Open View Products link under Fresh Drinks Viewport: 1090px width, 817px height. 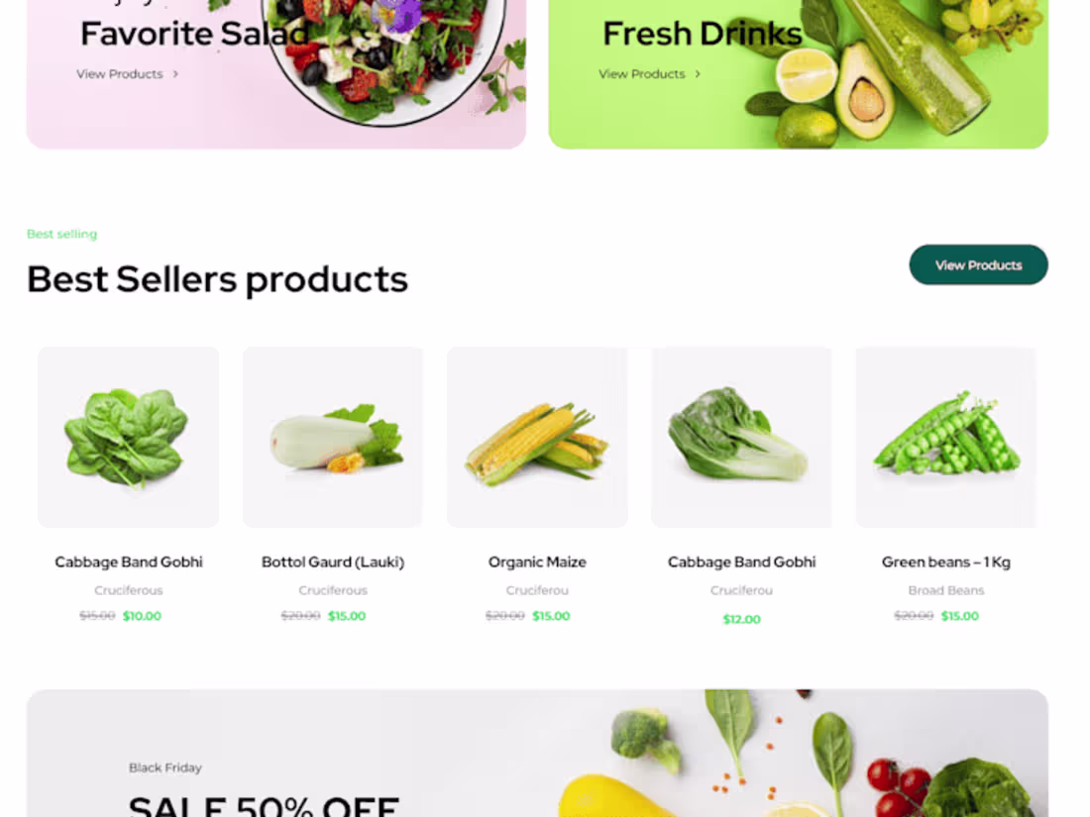(642, 74)
